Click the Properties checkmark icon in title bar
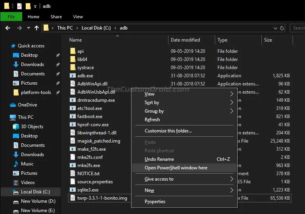This screenshot has width=305, height=214. point(19,6)
